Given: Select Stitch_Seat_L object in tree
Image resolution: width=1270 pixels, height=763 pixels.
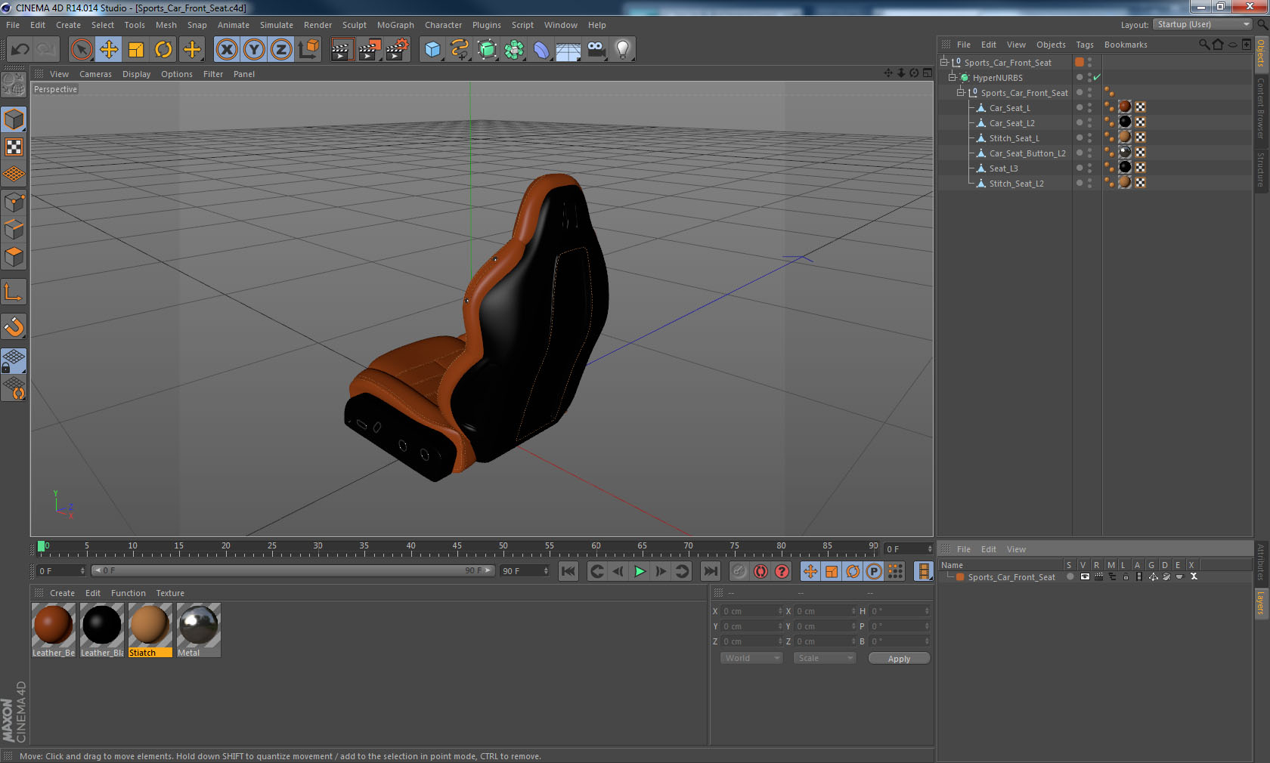Looking at the screenshot, I should (x=1014, y=137).
